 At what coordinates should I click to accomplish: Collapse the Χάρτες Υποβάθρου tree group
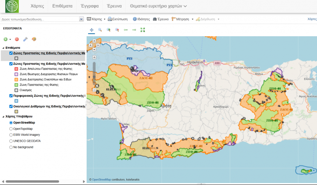pos(3,116)
